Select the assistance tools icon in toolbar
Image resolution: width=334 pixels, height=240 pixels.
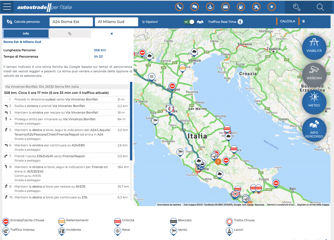tap(256, 7)
